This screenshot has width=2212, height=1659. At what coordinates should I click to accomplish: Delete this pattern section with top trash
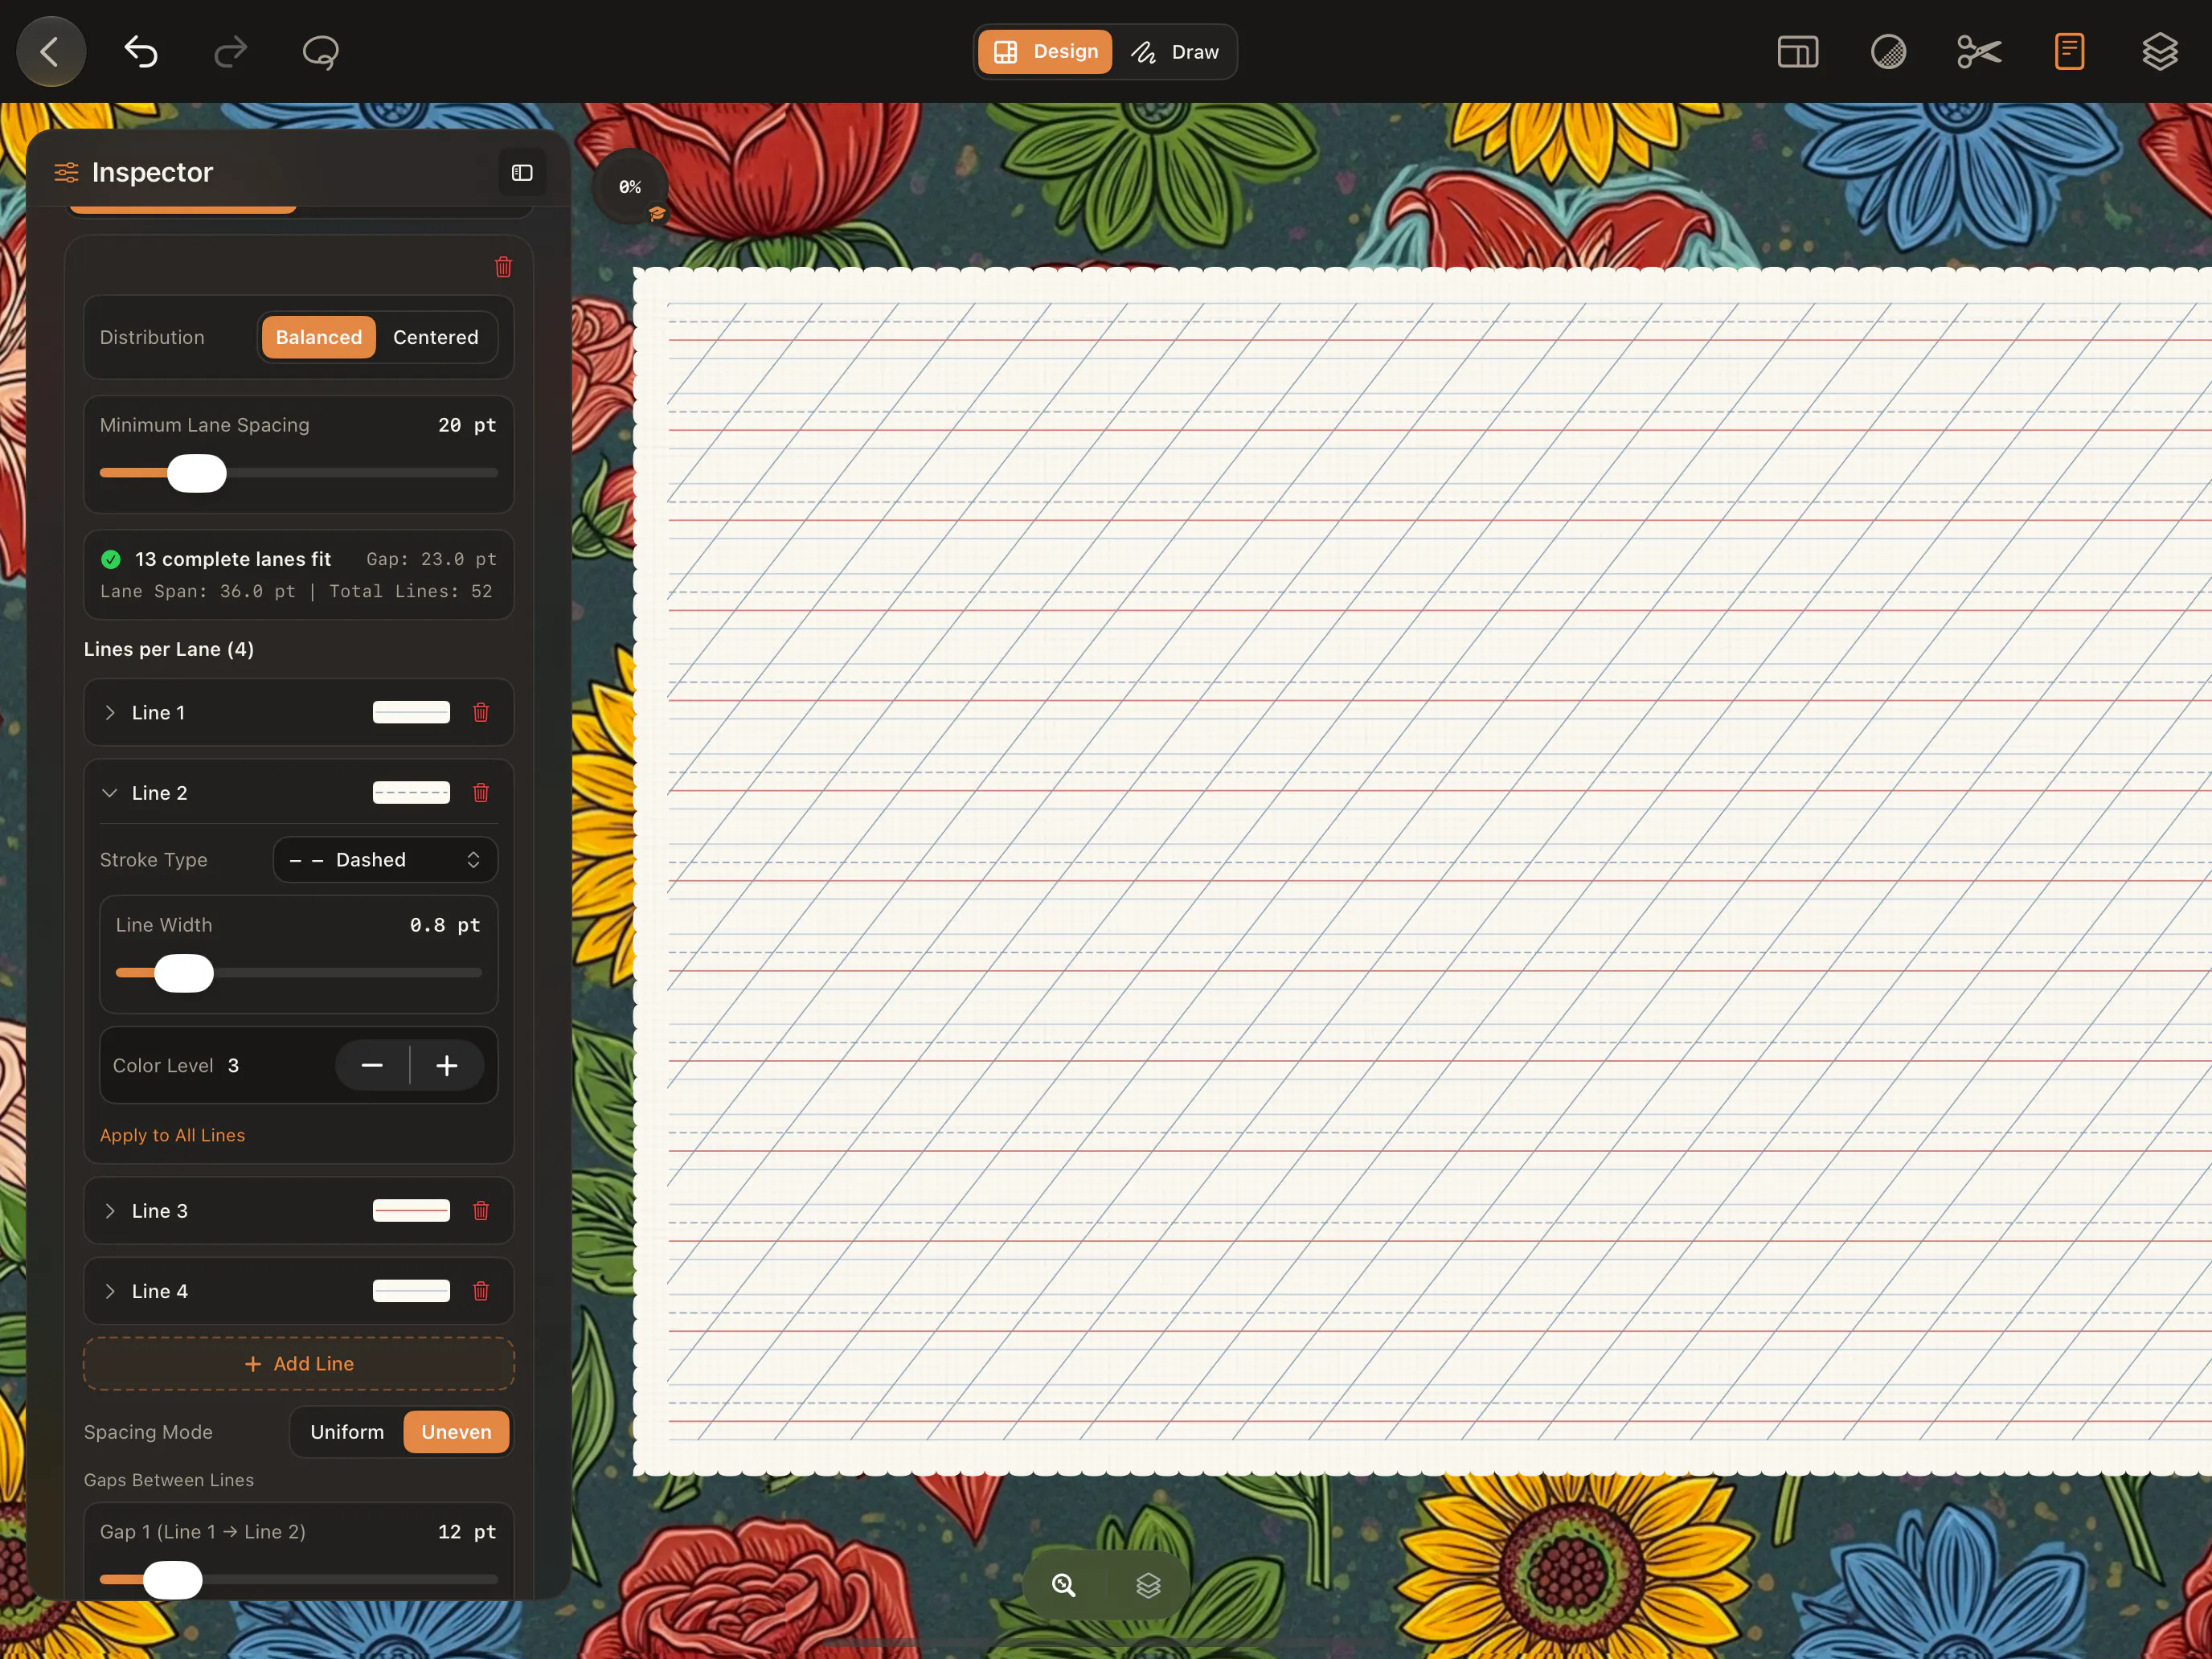[x=504, y=267]
